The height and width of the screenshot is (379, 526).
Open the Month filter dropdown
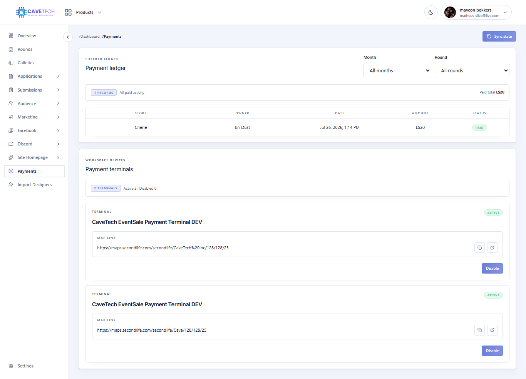[397, 70]
